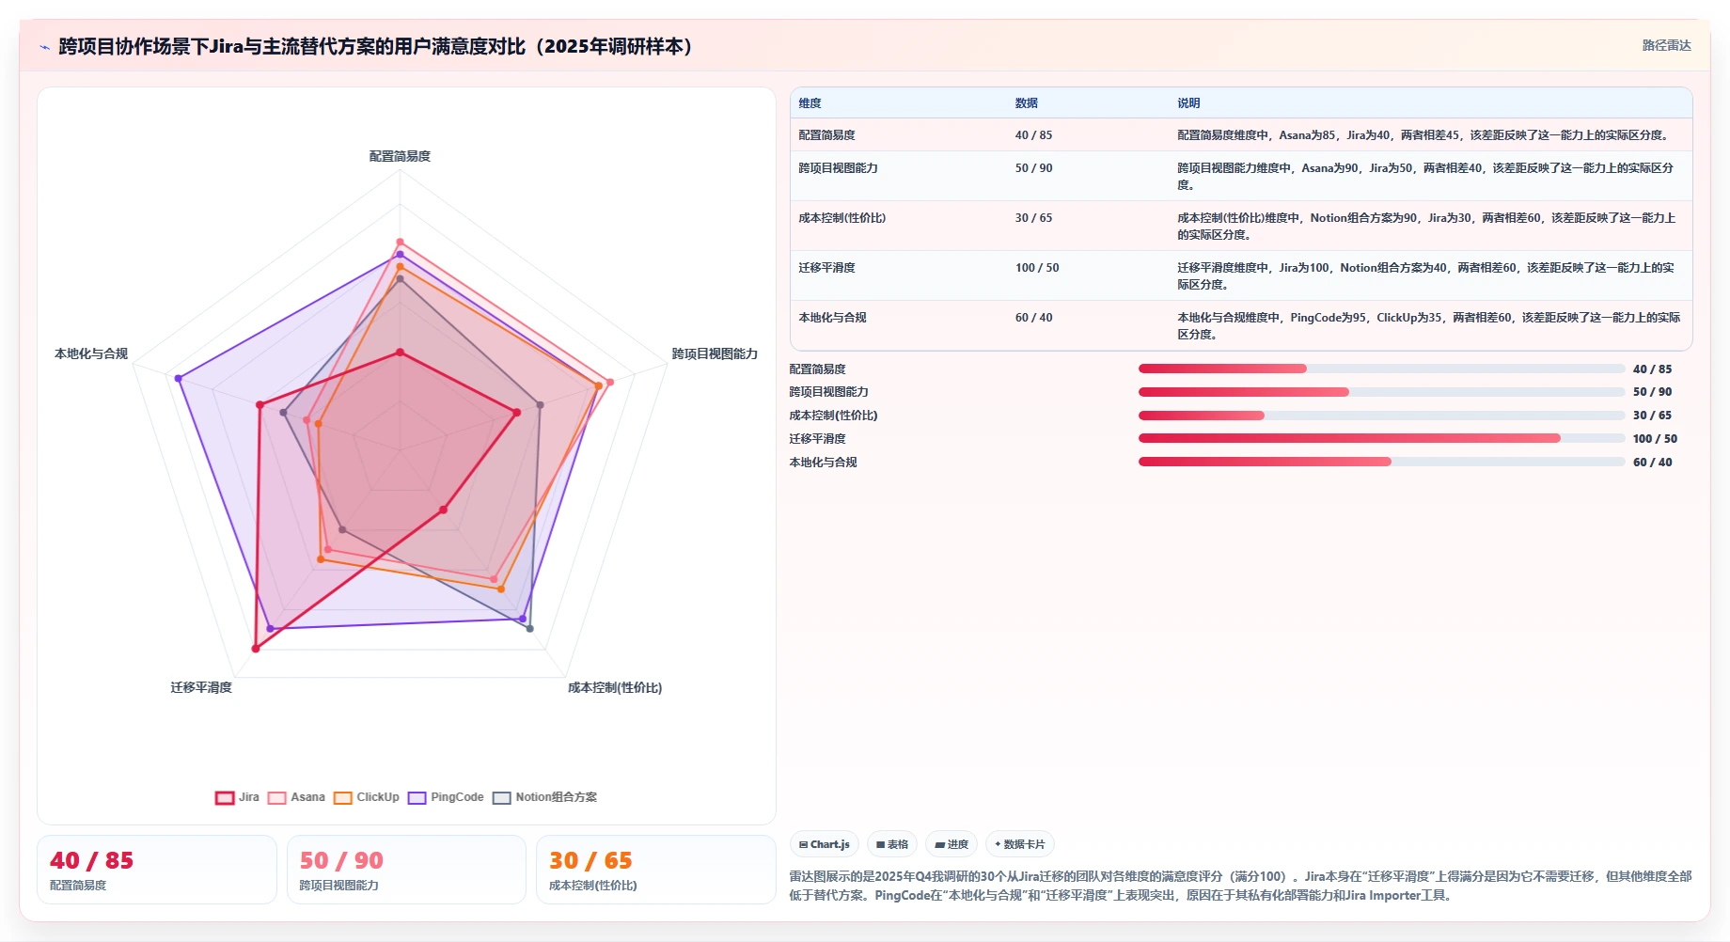Click the 跨项目视图能力 axis label on the radar

[715, 353]
